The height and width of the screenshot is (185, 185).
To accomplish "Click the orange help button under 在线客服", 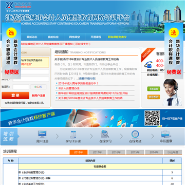I will [x=154, y=97].
